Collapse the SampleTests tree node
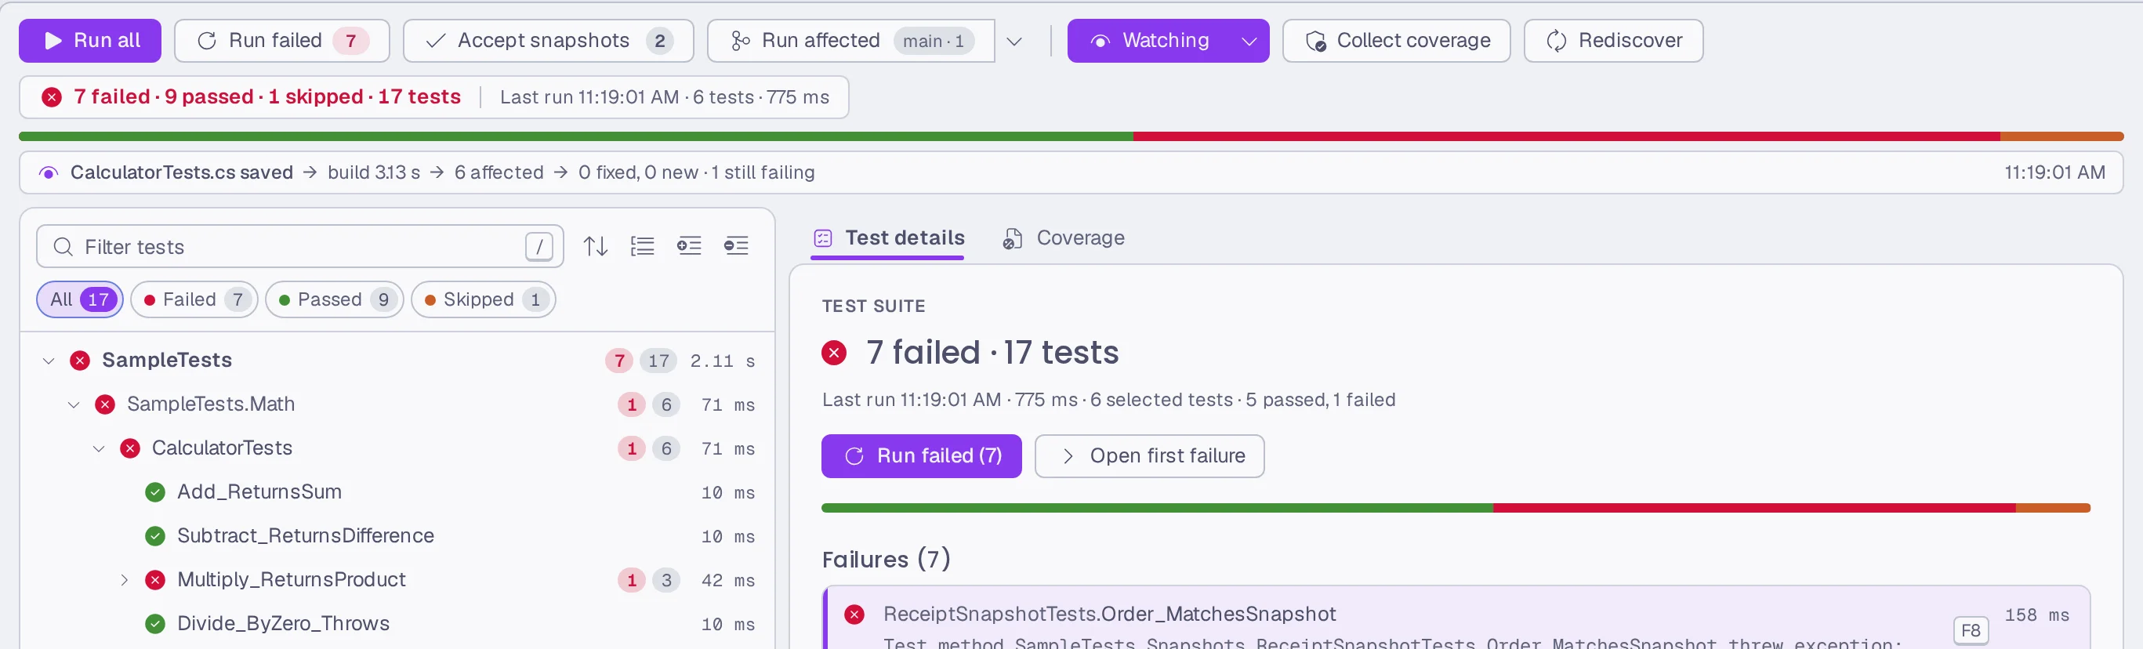The width and height of the screenshot is (2143, 649). (x=49, y=361)
